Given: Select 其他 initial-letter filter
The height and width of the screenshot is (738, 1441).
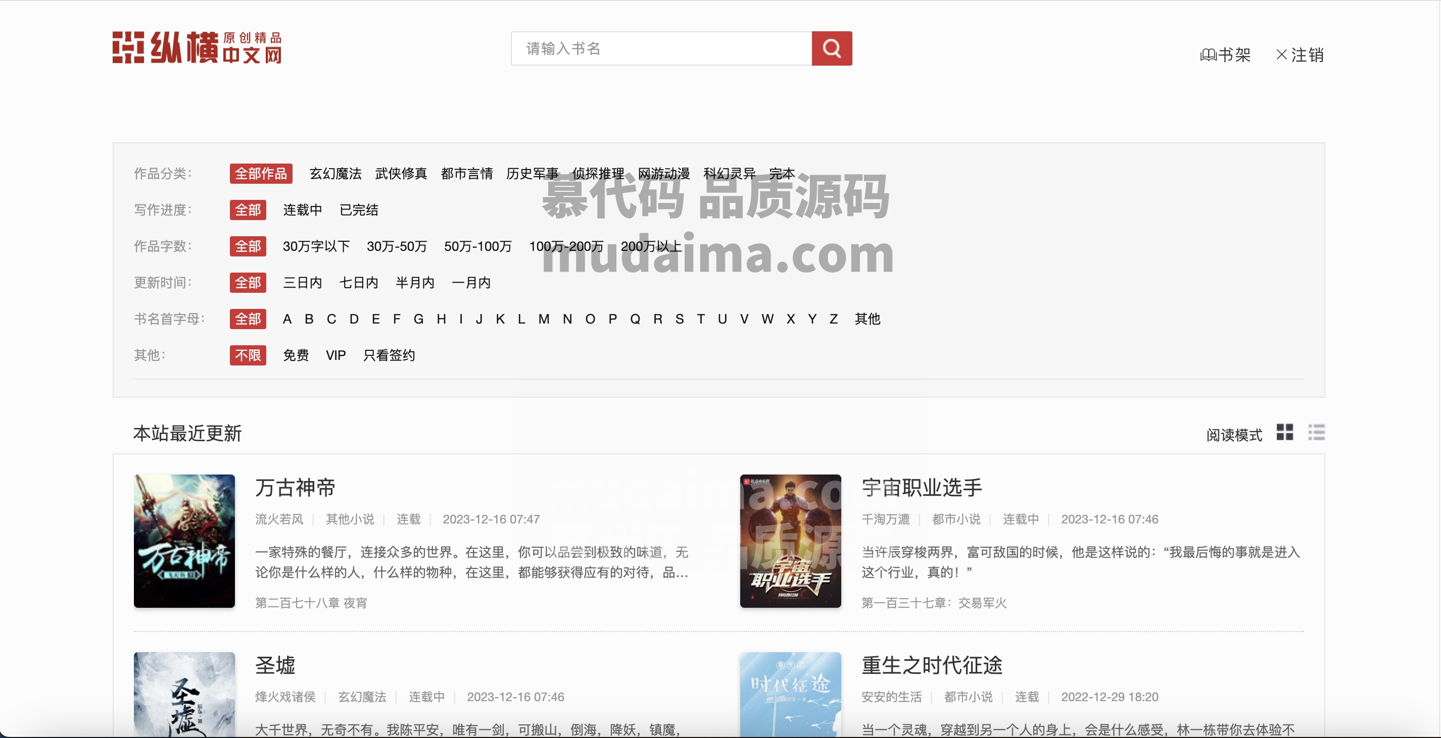Looking at the screenshot, I should (867, 319).
